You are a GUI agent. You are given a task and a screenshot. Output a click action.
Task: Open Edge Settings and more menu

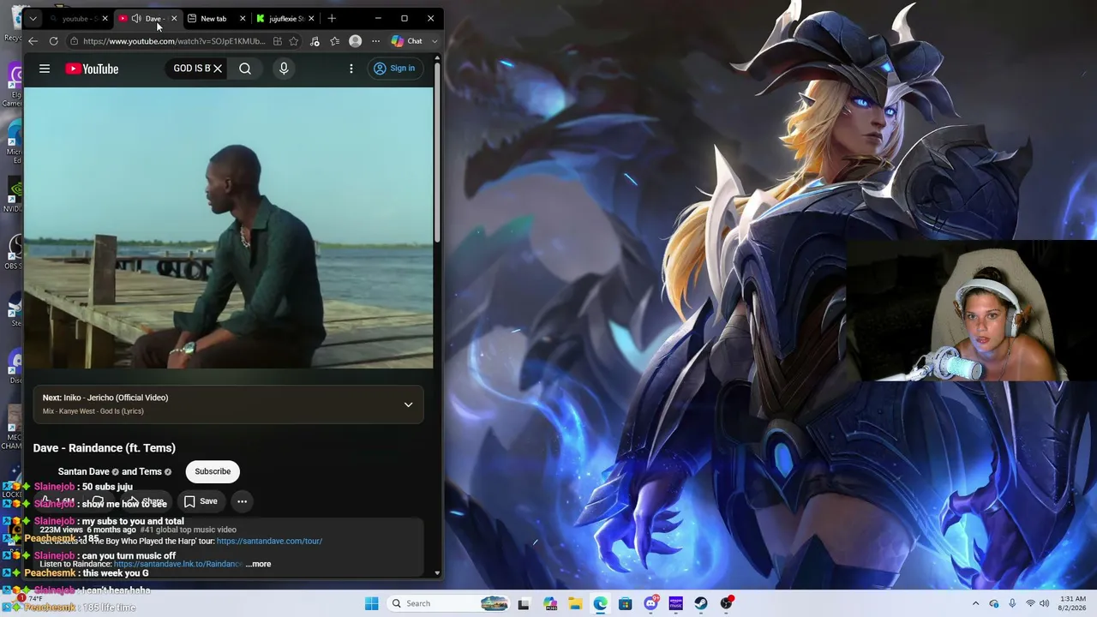pos(375,41)
